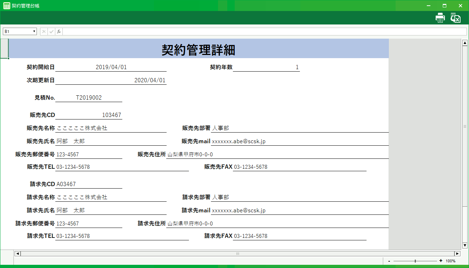Select the 請求先CD field A03467
The image size is (469, 268).
(x=89, y=184)
